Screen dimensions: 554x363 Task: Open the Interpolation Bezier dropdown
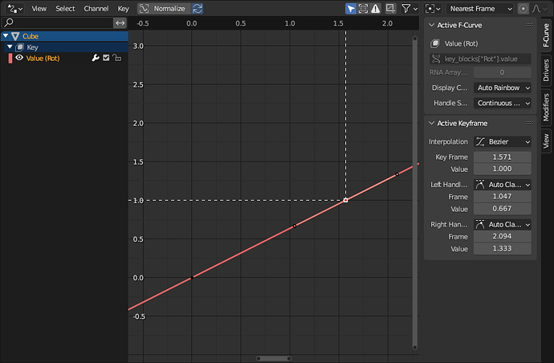pos(502,141)
